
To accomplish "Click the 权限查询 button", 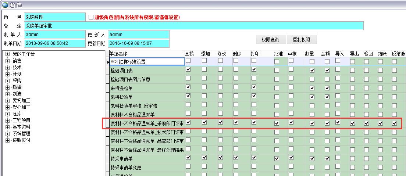I will (270, 40).
